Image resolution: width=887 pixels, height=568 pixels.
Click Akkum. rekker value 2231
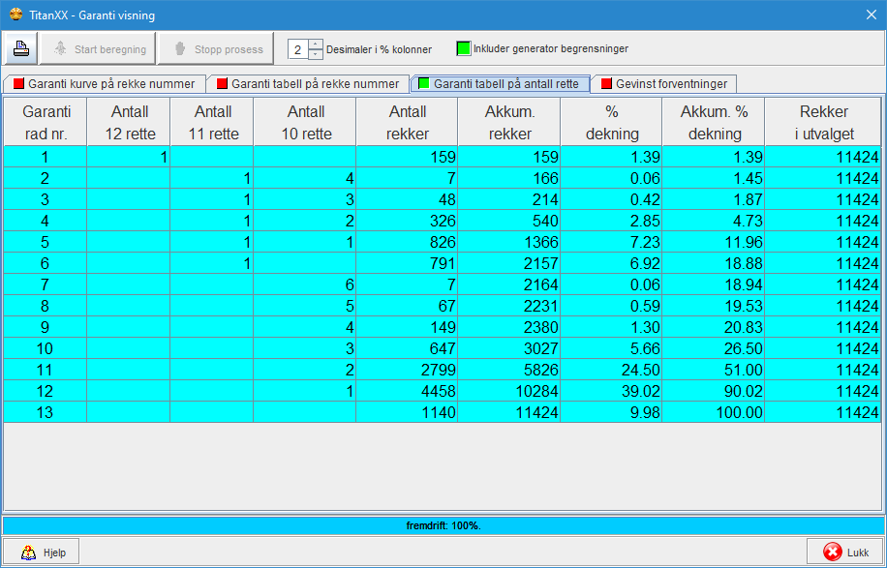(x=509, y=306)
